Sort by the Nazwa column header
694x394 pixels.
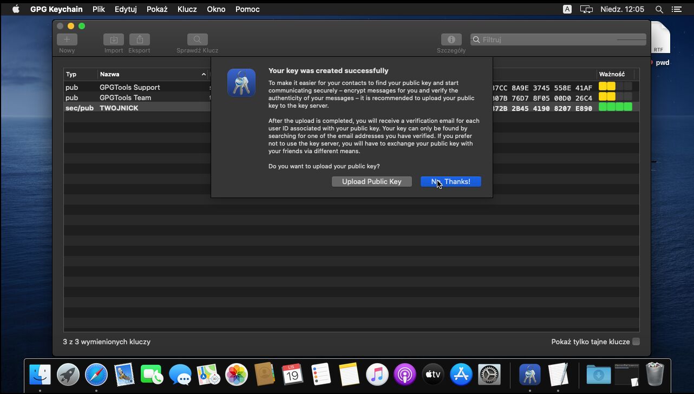110,74
